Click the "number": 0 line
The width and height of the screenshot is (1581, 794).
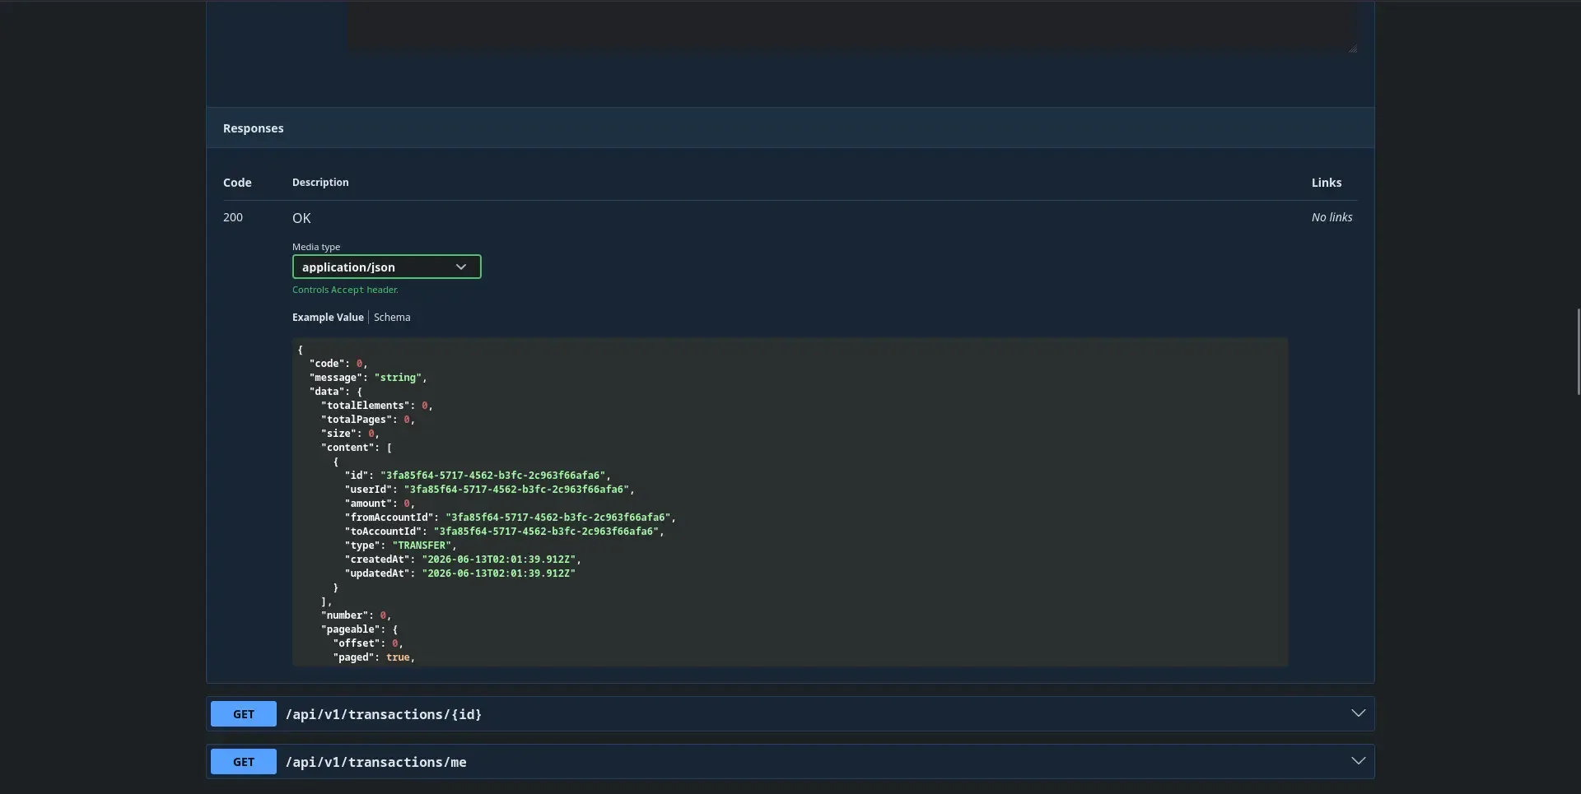(x=357, y=615)
